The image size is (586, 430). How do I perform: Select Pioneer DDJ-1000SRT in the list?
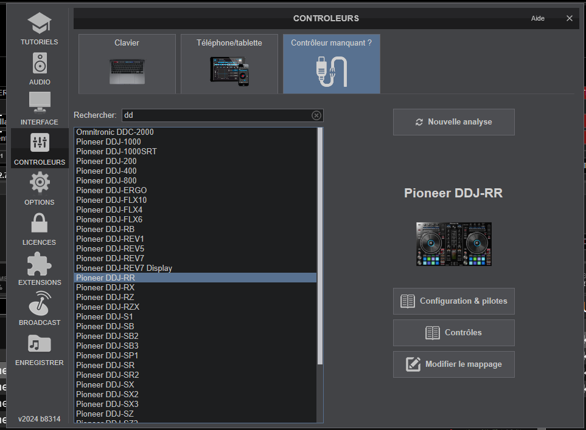pyautogui.click(x=195, y=151)
